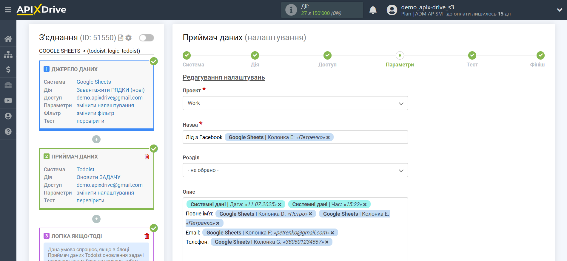The image size is (567, 261).
Task: Toggle the connection on/off switch
Action: (x=147, y=38)
